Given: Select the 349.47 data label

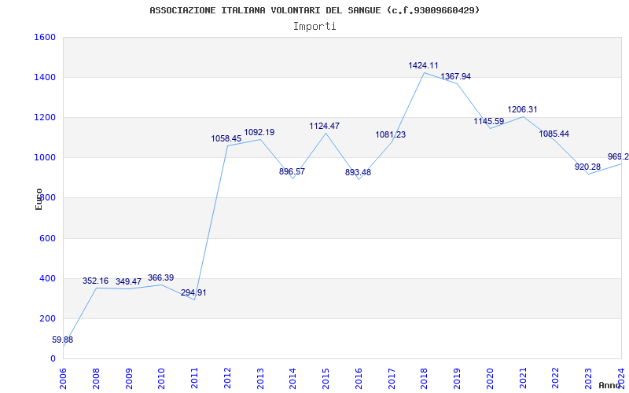Looking at the screenshot, I should pyautogui.click(x=128, y=281).
